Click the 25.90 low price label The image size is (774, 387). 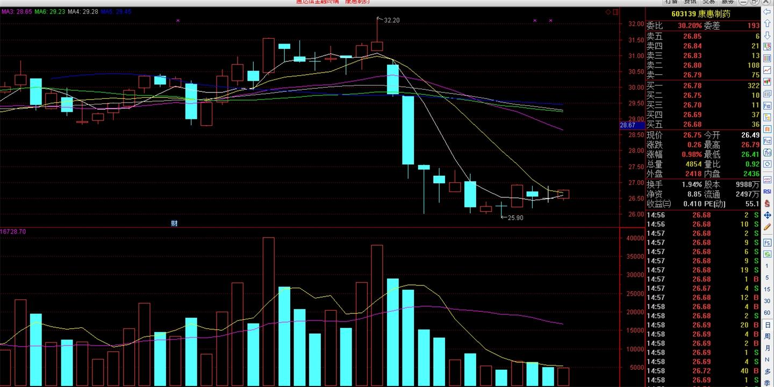[515, 218]
